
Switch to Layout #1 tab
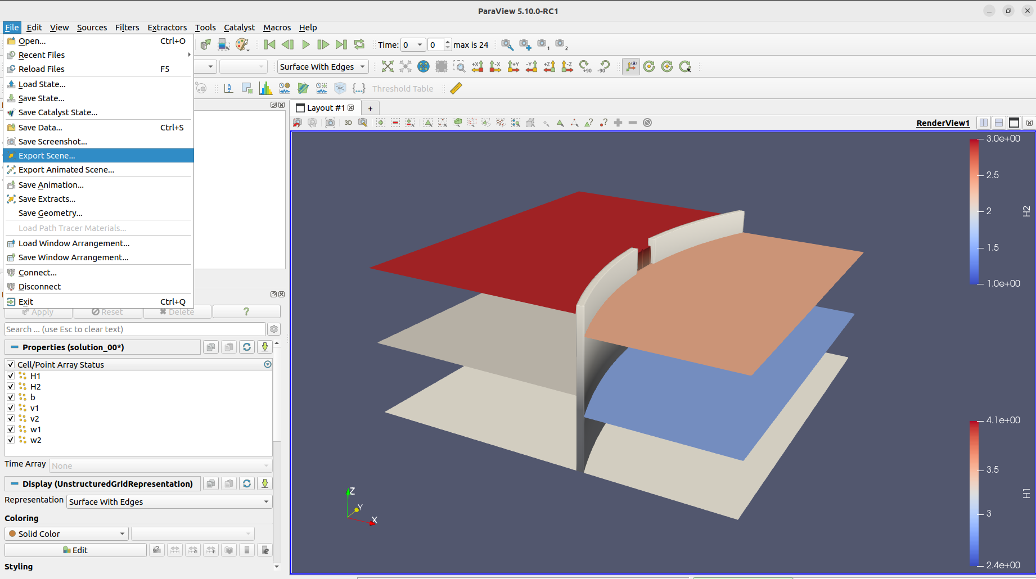point(325,107)
